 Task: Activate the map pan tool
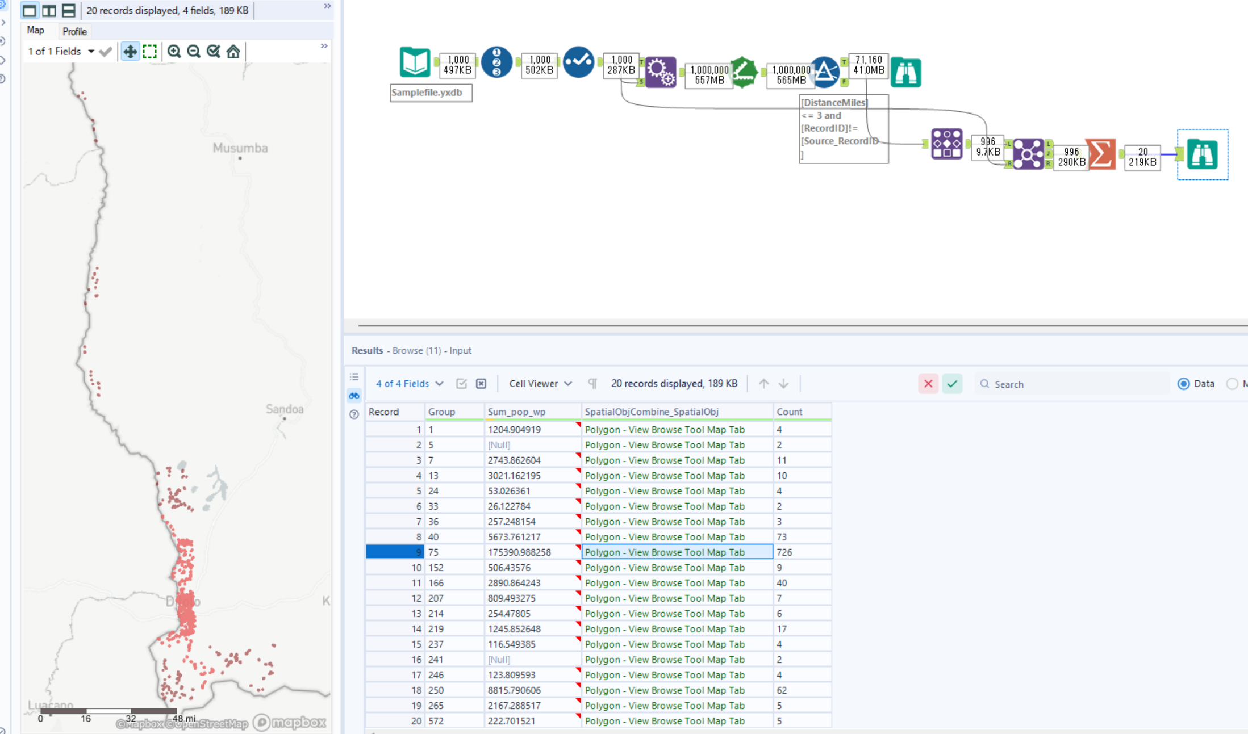click(x=130, y=52)
